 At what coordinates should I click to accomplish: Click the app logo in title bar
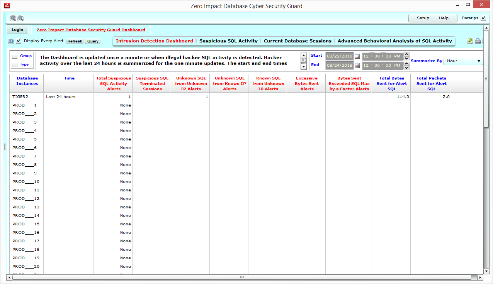[x=7, y=6]
